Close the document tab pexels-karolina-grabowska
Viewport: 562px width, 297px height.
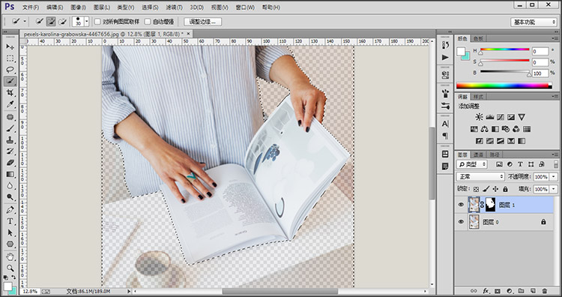(x=188, y=34)
